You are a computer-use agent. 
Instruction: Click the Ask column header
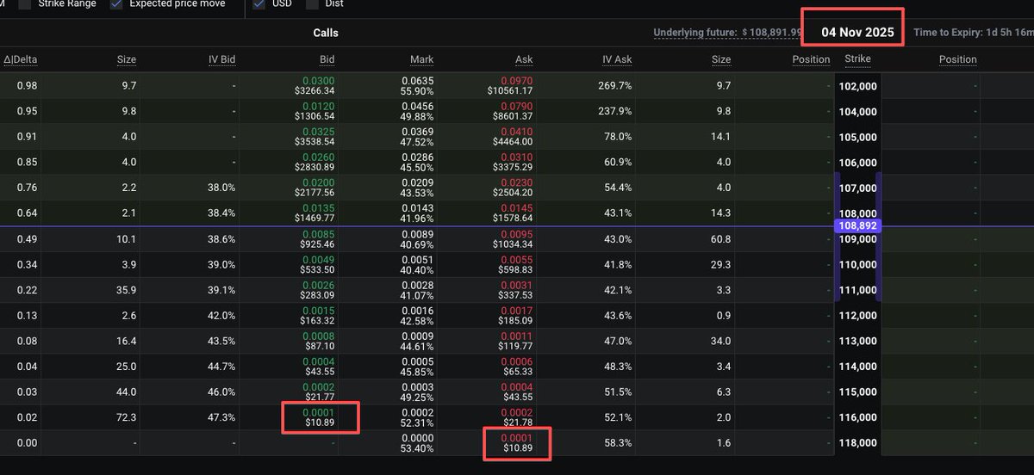[x=524, y=59]
